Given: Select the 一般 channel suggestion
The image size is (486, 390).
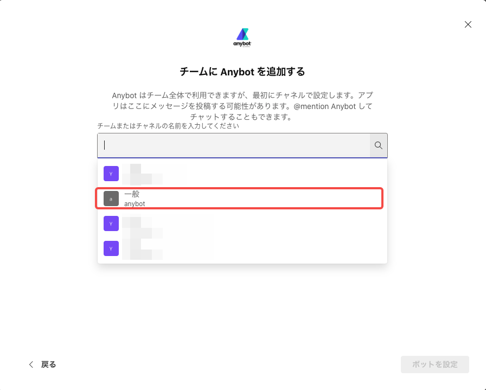Looking at the screenshot, I should (x=240, y=198).
